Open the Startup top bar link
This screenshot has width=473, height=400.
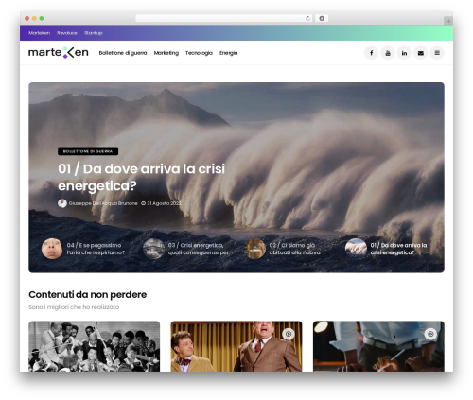pos(94,33)
